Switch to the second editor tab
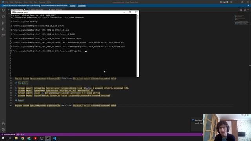This screenshot has width=251, height=141. click(36, 9)
